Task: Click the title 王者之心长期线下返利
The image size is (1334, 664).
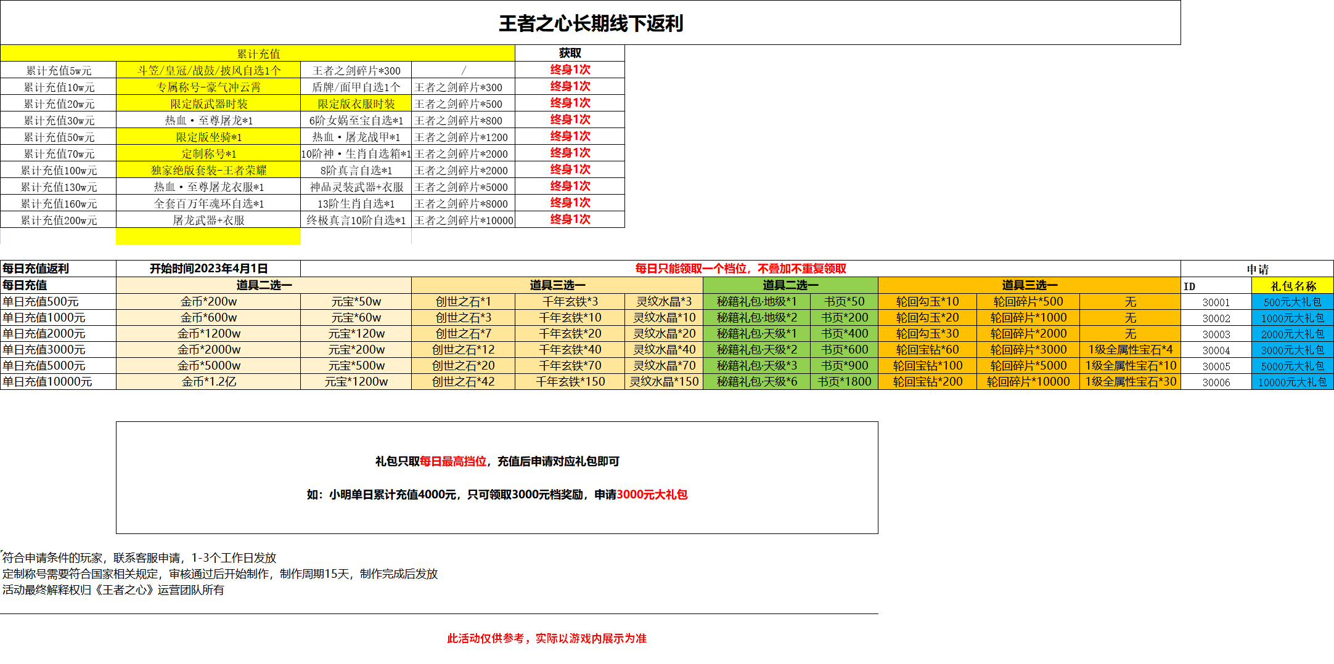Action: 591,23
